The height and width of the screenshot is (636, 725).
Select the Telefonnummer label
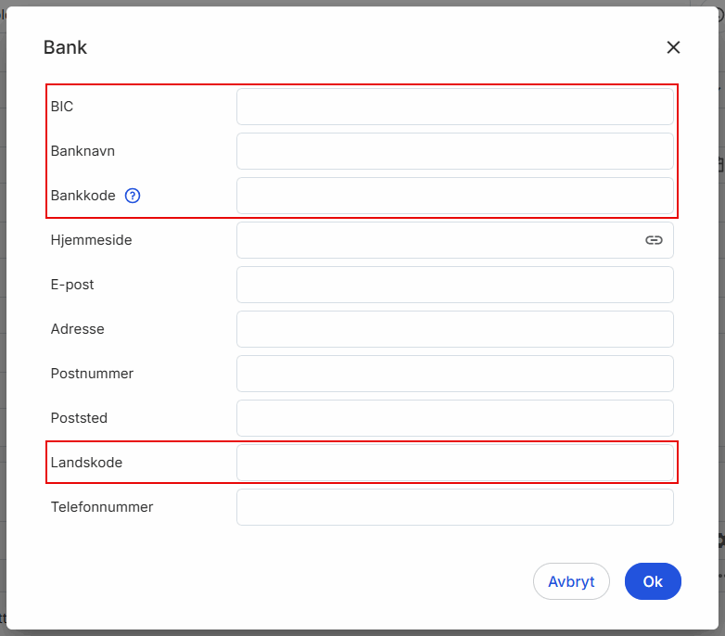[102, 507]
